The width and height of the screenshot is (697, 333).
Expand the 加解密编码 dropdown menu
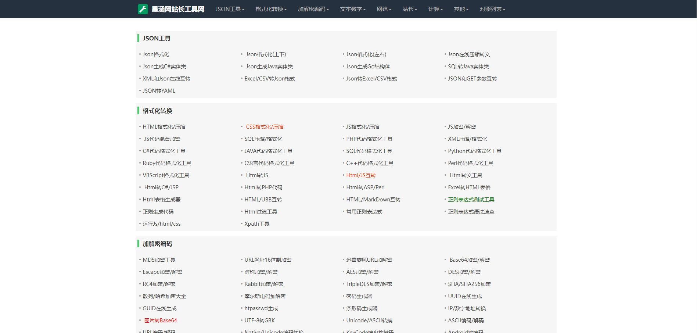pyautogui.click(x=313, y=9)
